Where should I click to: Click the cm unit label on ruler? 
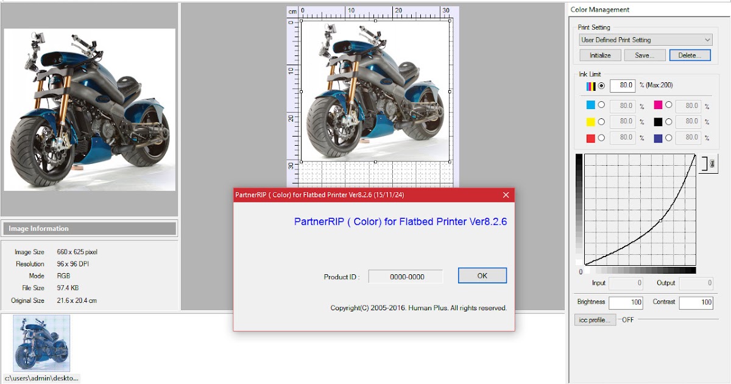coord(293,11)
